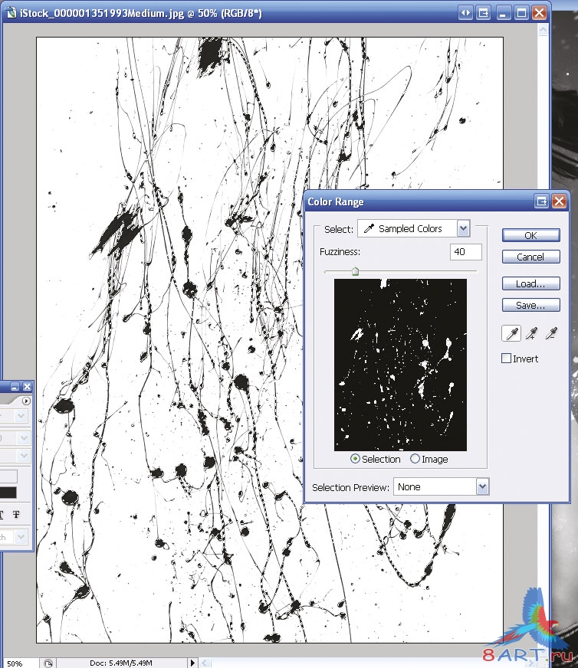Image resolution: width=578 pixels, height=668 pixels.
Task: Open the top dropdown in the left palette
Action: [x=21, y=416]
